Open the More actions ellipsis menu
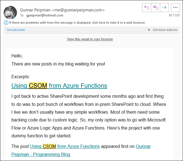This screenshot has height=161, width=183. [x=175, y=8]
